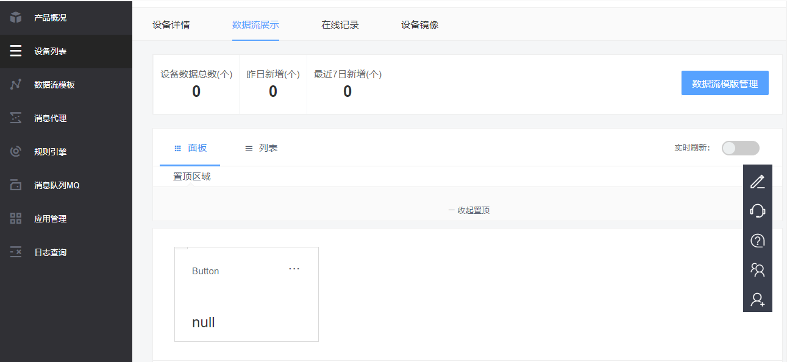
Task: Click the grid icon beside 面板
Action: coord(178,148)
